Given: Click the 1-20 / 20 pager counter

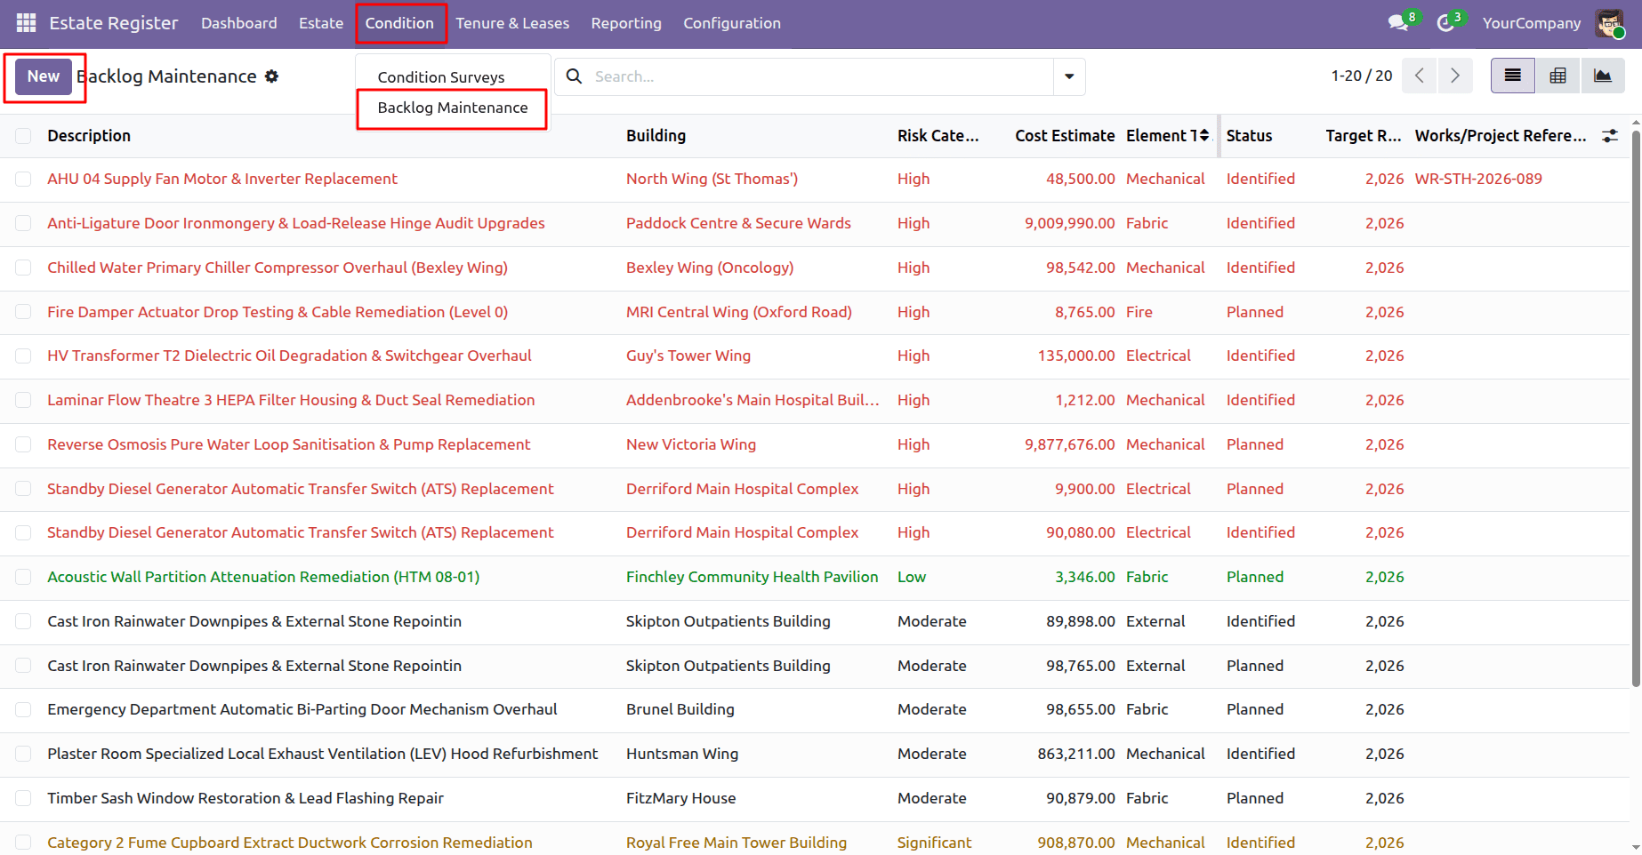Looking at the screenshot, I should (x=1362, y=76).
